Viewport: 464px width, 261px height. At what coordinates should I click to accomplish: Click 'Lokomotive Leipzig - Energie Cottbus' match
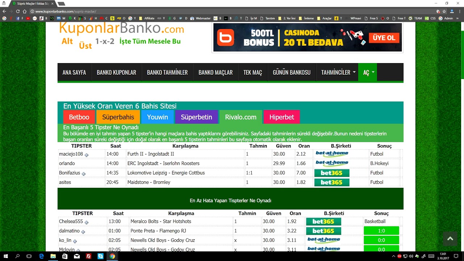(x=166, y=173)
